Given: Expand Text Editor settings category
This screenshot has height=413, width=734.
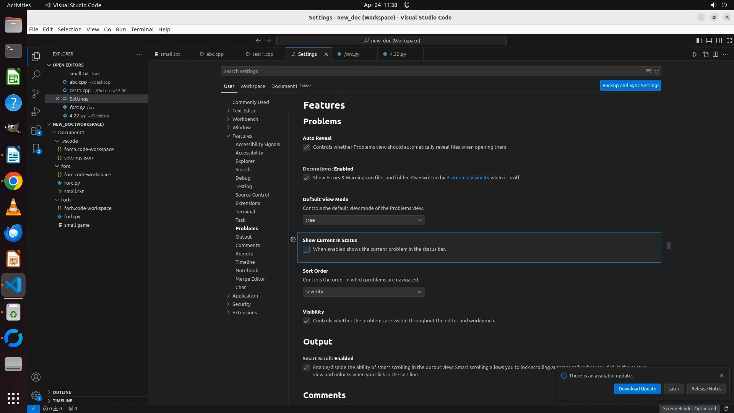Looking at the screenshot, I should point(245,111).
